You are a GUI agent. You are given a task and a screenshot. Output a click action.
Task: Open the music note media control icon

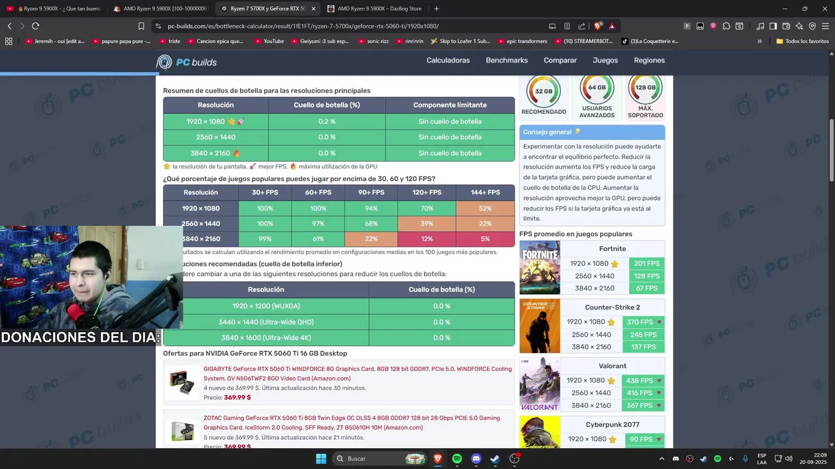(x=760, y=26)
